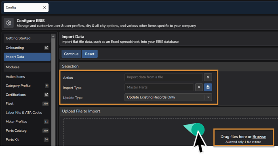The image size is (278, 156).
Task: Clear the Action field with its X button
Action: 208,77
